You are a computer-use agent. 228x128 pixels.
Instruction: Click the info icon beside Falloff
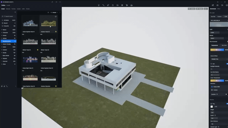215,115
